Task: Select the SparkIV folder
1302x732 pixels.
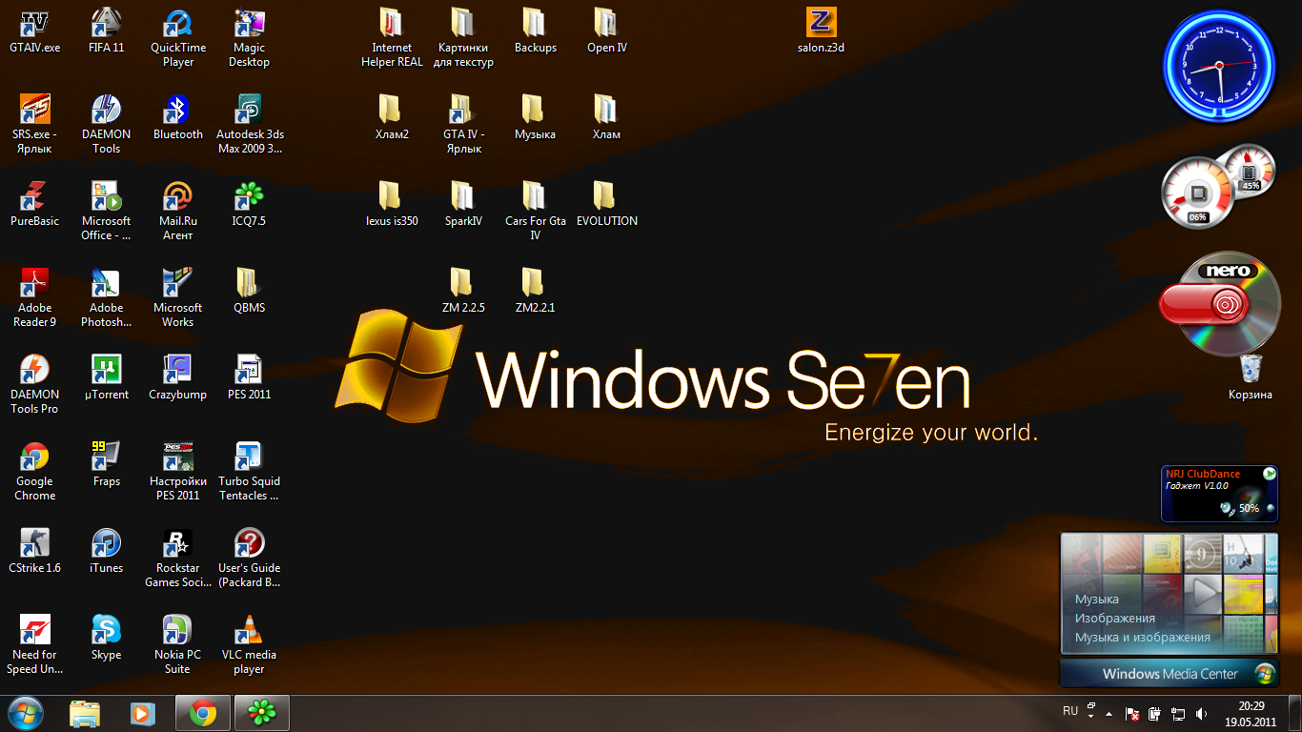Action: 463,204
